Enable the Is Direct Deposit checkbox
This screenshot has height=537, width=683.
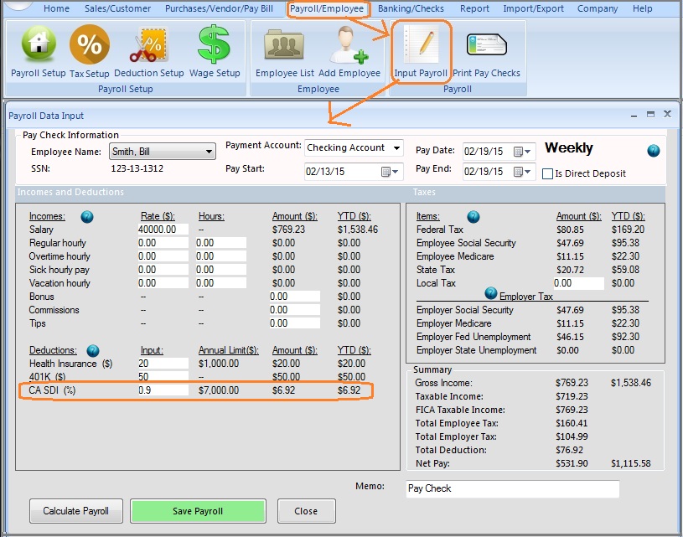548,174
